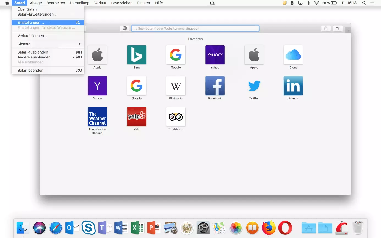381x238 pixels.
Task: Add a new tab with plus button
Action: pos(348,30)
